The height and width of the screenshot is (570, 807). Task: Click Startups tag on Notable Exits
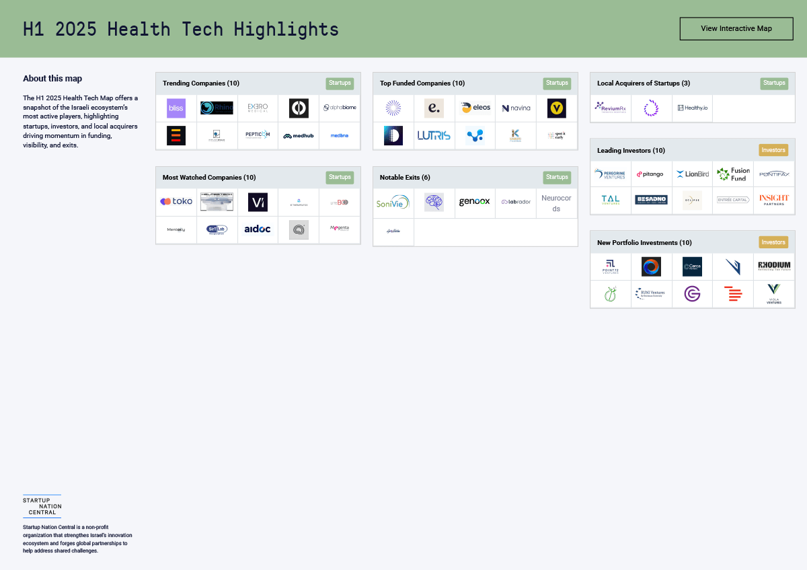[x=557, y=178]
